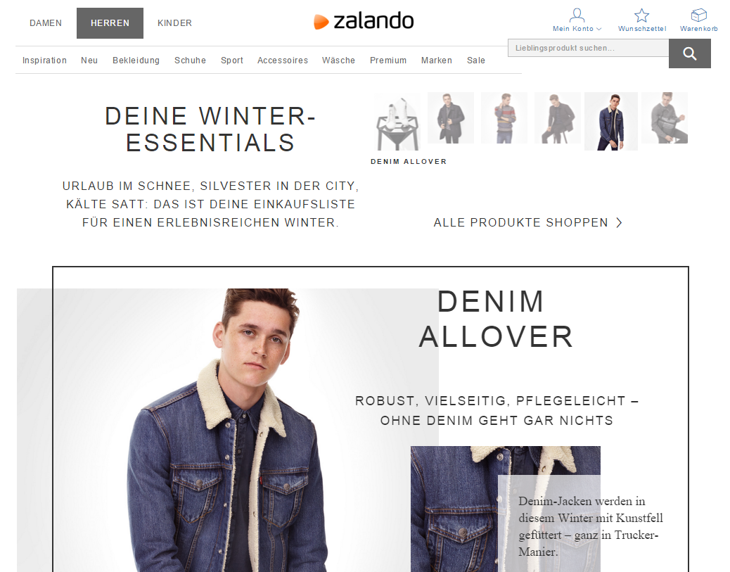Viewport: 730px width, 572px height.
Task: Select the striped sweater look thumbnail
Action: click(504, 117)
